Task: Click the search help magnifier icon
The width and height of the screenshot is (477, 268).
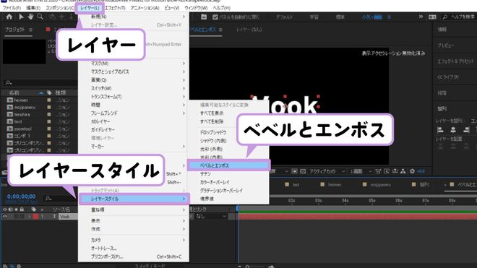Action: click(x=444, y=17)
